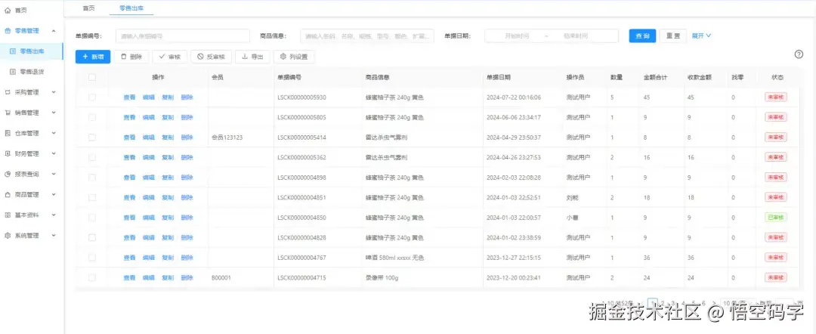
Task: Open 零售退货 via its sidebar document icon
Action: tap(13, 71)
